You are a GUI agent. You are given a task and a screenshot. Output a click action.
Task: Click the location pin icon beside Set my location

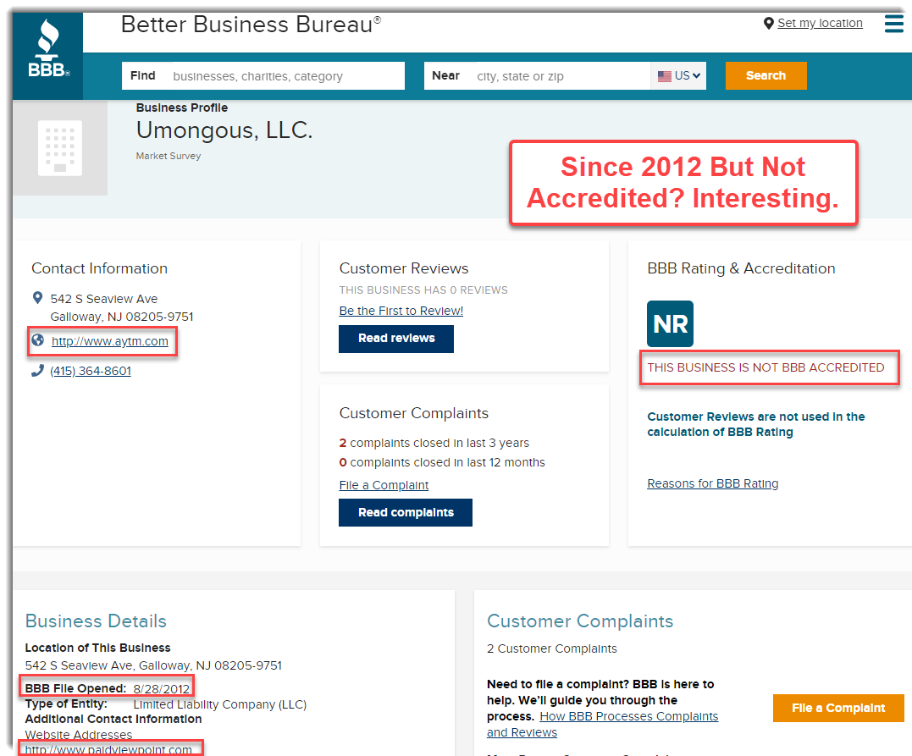768,23
